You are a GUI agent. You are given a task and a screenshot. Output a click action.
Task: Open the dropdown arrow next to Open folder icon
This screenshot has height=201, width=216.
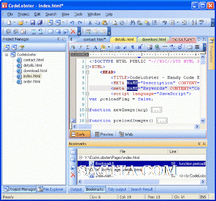click(x=26, y=23)
